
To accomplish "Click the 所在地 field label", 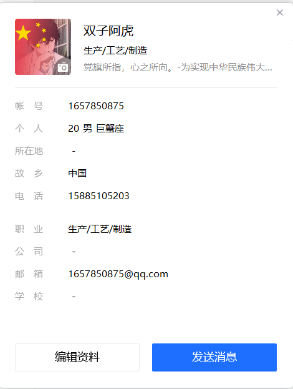I will (x=29, y=151).
